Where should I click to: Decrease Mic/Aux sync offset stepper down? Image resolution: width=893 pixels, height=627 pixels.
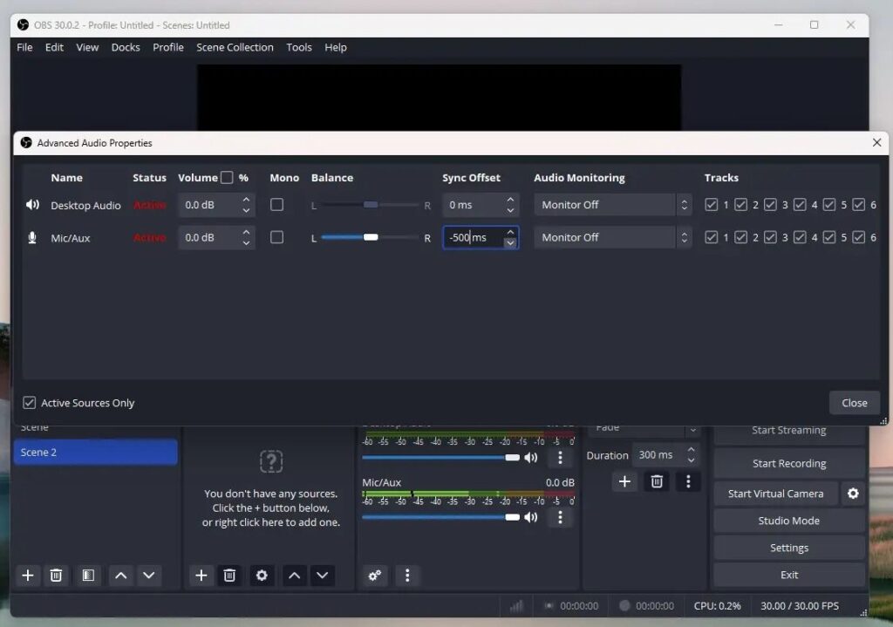[510, 243]
